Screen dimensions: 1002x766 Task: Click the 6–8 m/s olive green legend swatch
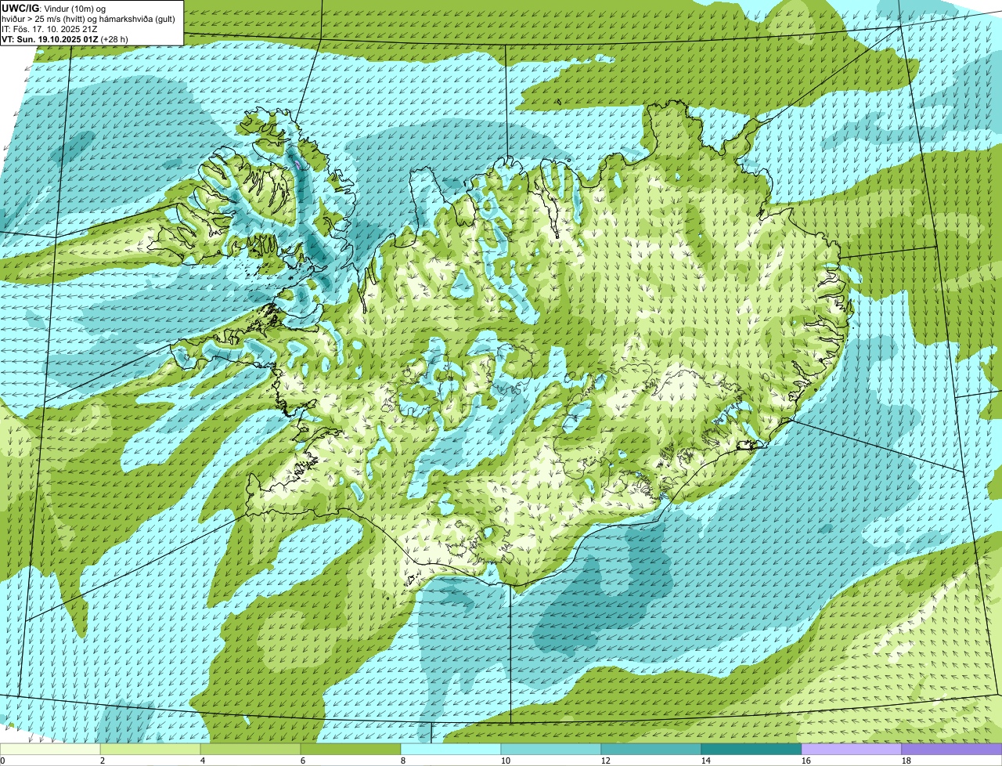351,749
